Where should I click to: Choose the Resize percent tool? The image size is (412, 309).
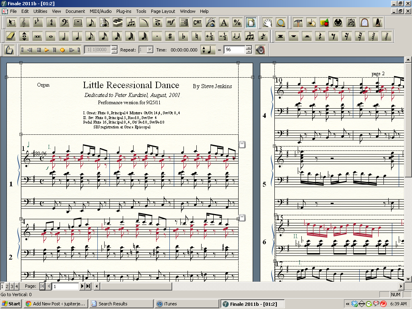(x=237, y=23)
